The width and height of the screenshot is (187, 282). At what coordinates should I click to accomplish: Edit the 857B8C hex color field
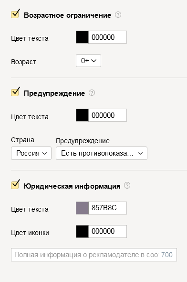coord(107,208)
